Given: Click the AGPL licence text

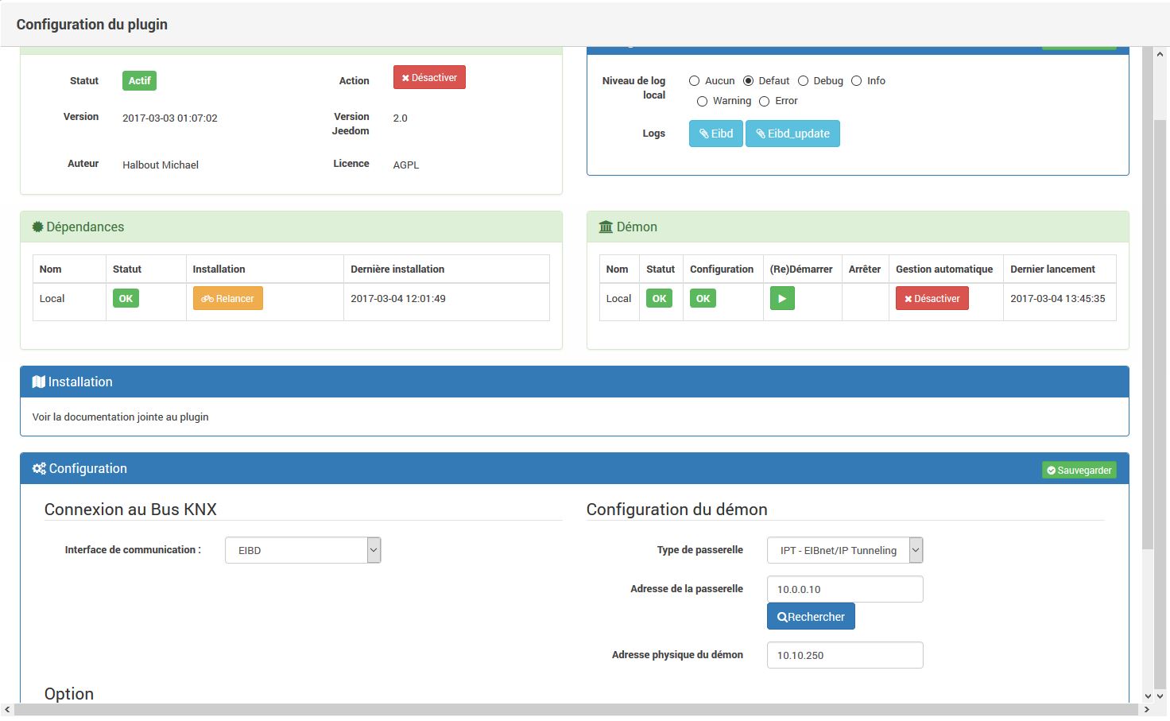Looking at the screenshot, I should click(x=406, y=165).
